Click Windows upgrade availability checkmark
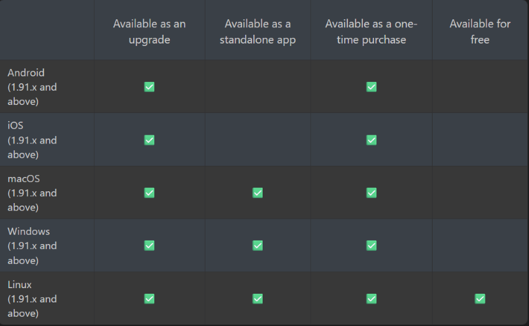Screen dimensions: 529x326 tap(149, 245)
